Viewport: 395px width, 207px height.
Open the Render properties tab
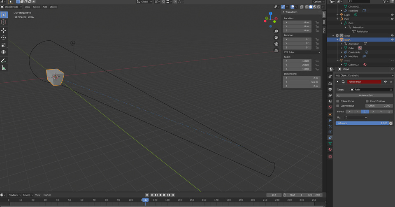(330, 84)
